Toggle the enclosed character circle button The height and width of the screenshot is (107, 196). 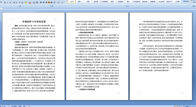point(37,3)
